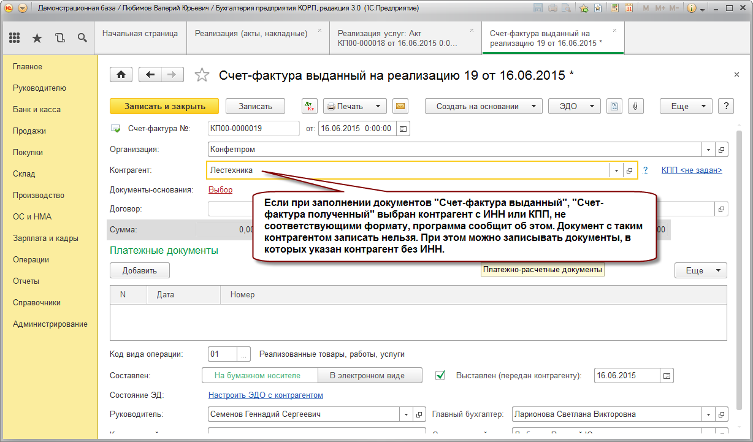Image resolution: width=753 pixels, height=442 pixels.
Task: Open calendar picker for invoice date
Action: (x=403, y=129)
